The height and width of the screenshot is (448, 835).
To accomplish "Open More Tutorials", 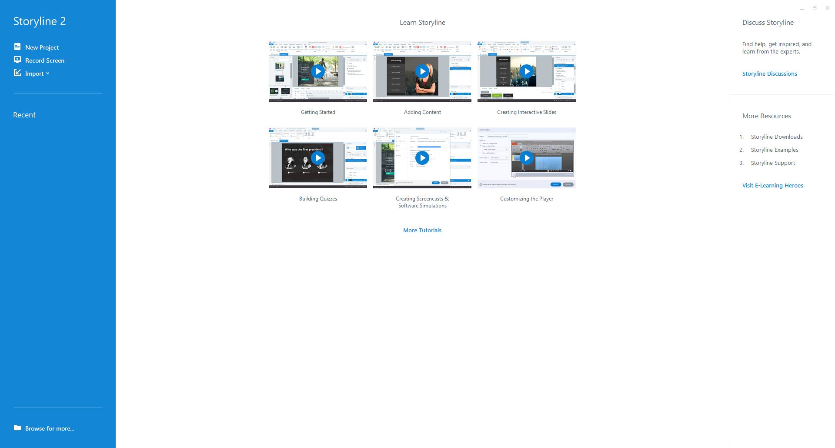I will (422, 230).
